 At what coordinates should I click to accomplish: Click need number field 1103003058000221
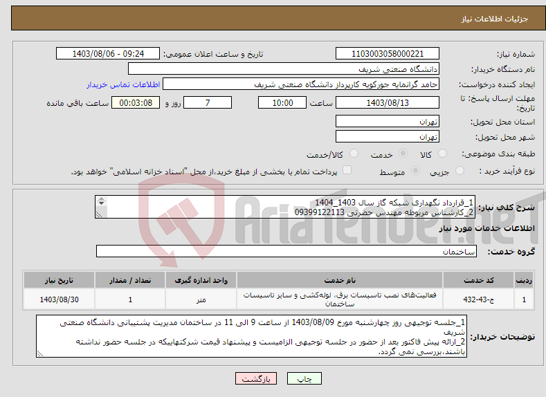point(388,53)
